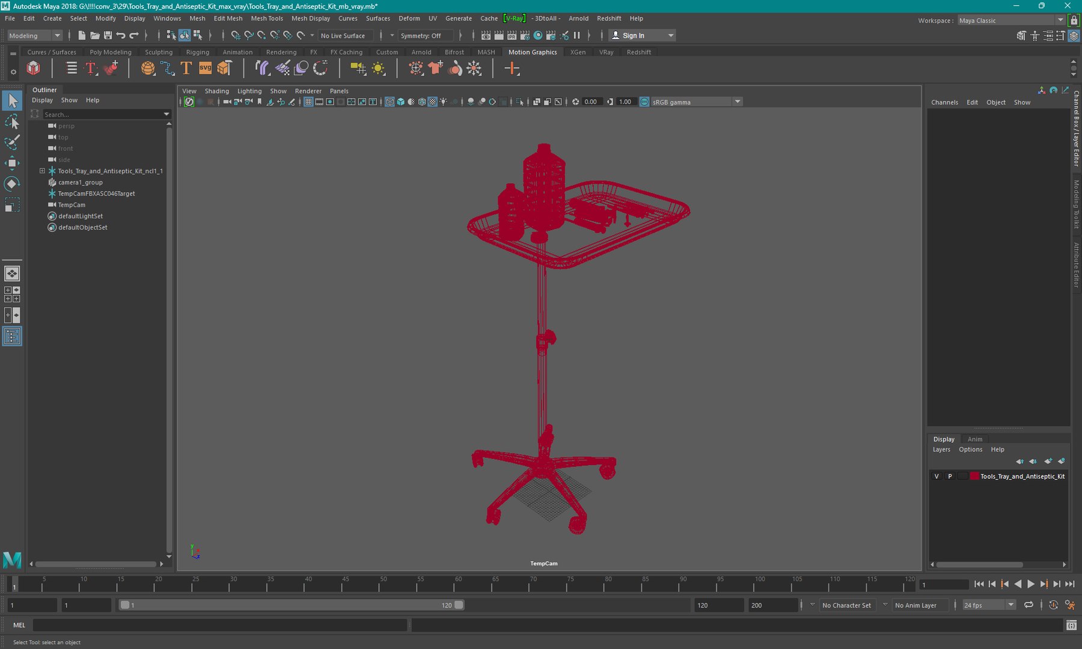Open the Workspace Maya Classic dropdown

1011,20
